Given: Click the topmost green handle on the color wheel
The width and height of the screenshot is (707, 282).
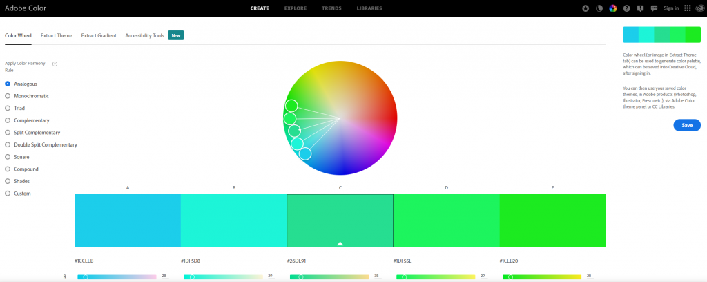Looking at the screenshot, I should coord(291,106).
